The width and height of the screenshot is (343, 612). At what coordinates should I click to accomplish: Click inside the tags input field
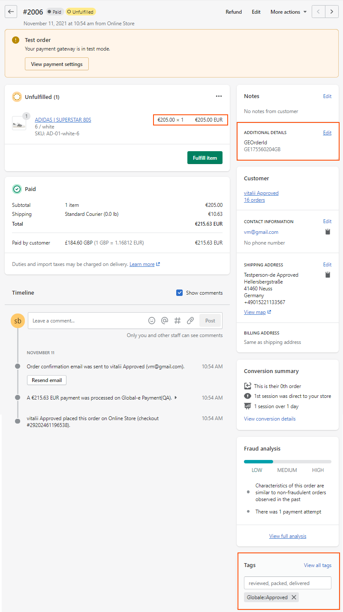tap(287, 582)
